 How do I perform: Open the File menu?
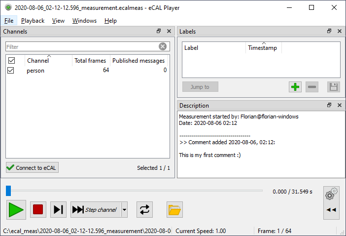(x=9, y=21)
